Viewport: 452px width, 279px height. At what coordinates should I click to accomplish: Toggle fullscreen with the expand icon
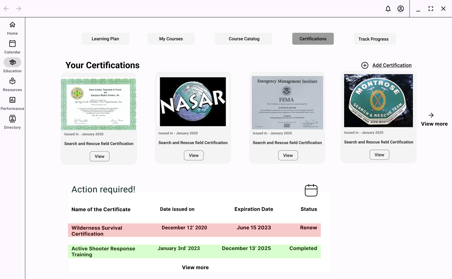coord(431,9)
